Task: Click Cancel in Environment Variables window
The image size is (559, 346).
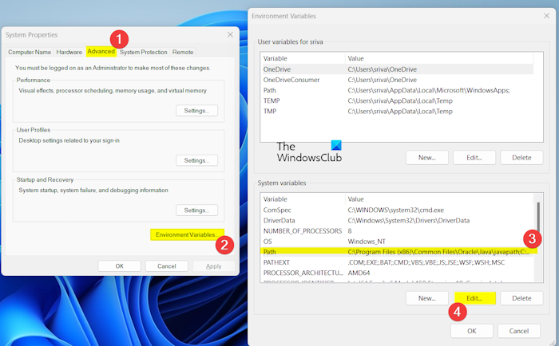Action: click(x=519, y=331)
